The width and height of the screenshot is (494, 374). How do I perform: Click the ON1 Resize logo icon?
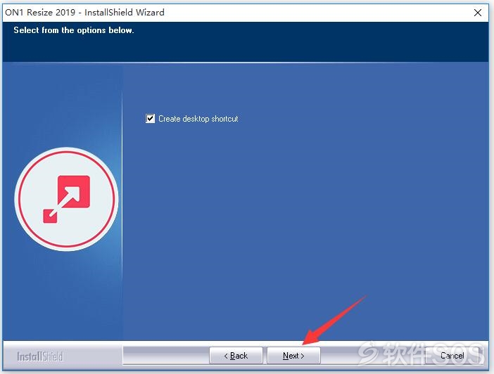66,199
